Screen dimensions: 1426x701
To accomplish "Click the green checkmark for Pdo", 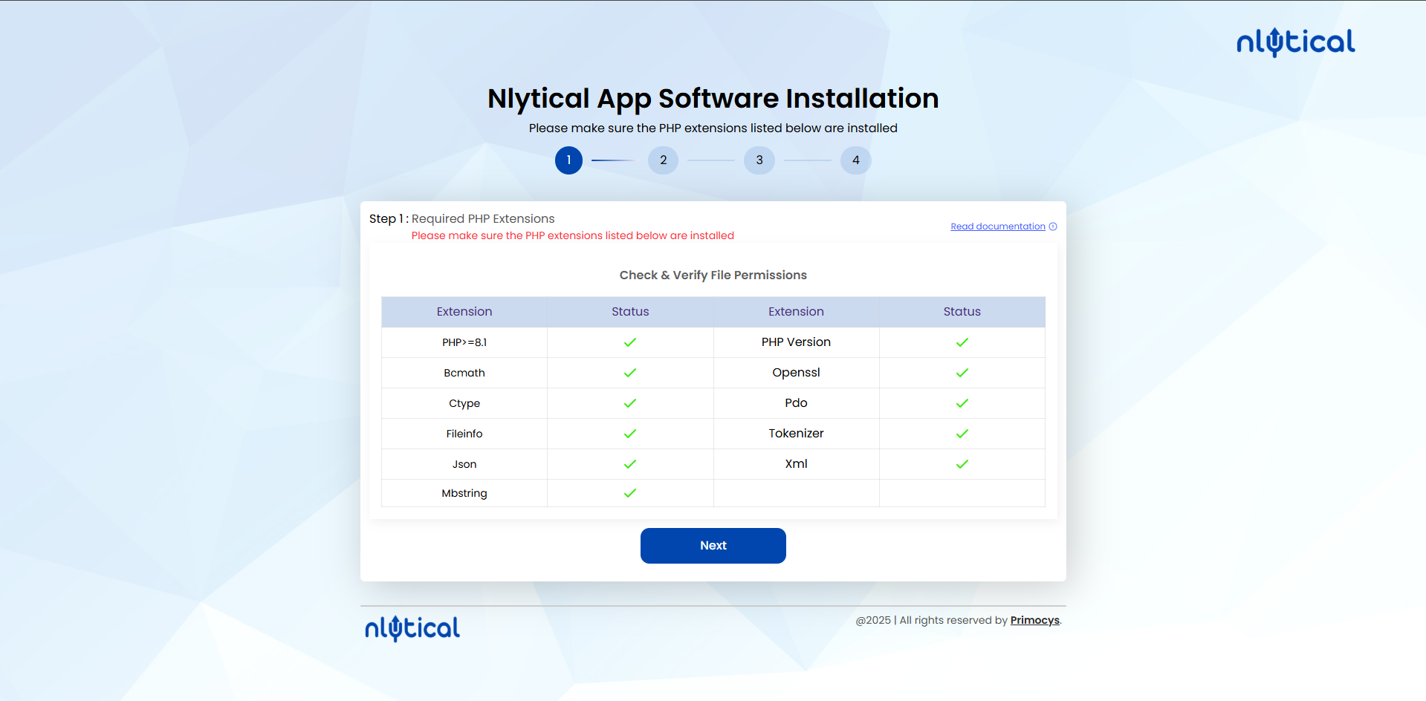I will click(x=962, y=403).
